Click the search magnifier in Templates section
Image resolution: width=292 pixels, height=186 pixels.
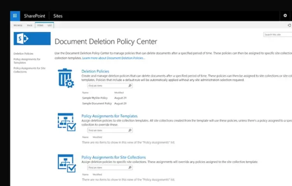[x=130, y=130]
